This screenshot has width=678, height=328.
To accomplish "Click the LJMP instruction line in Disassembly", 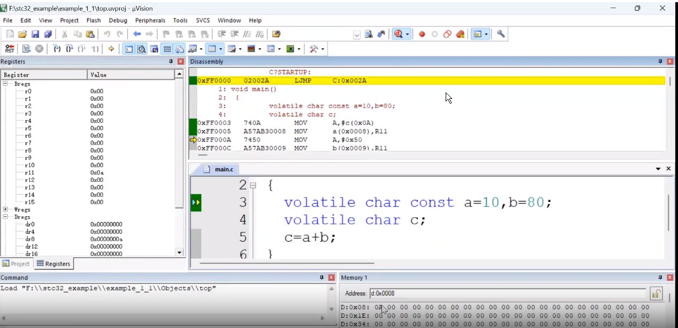I will click(x=430, y=80).
